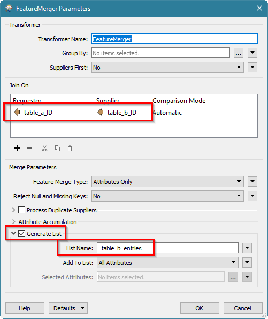Open the Add To List dropdown
The width and height of the screenshot is (268, 319).
point(167,263)
